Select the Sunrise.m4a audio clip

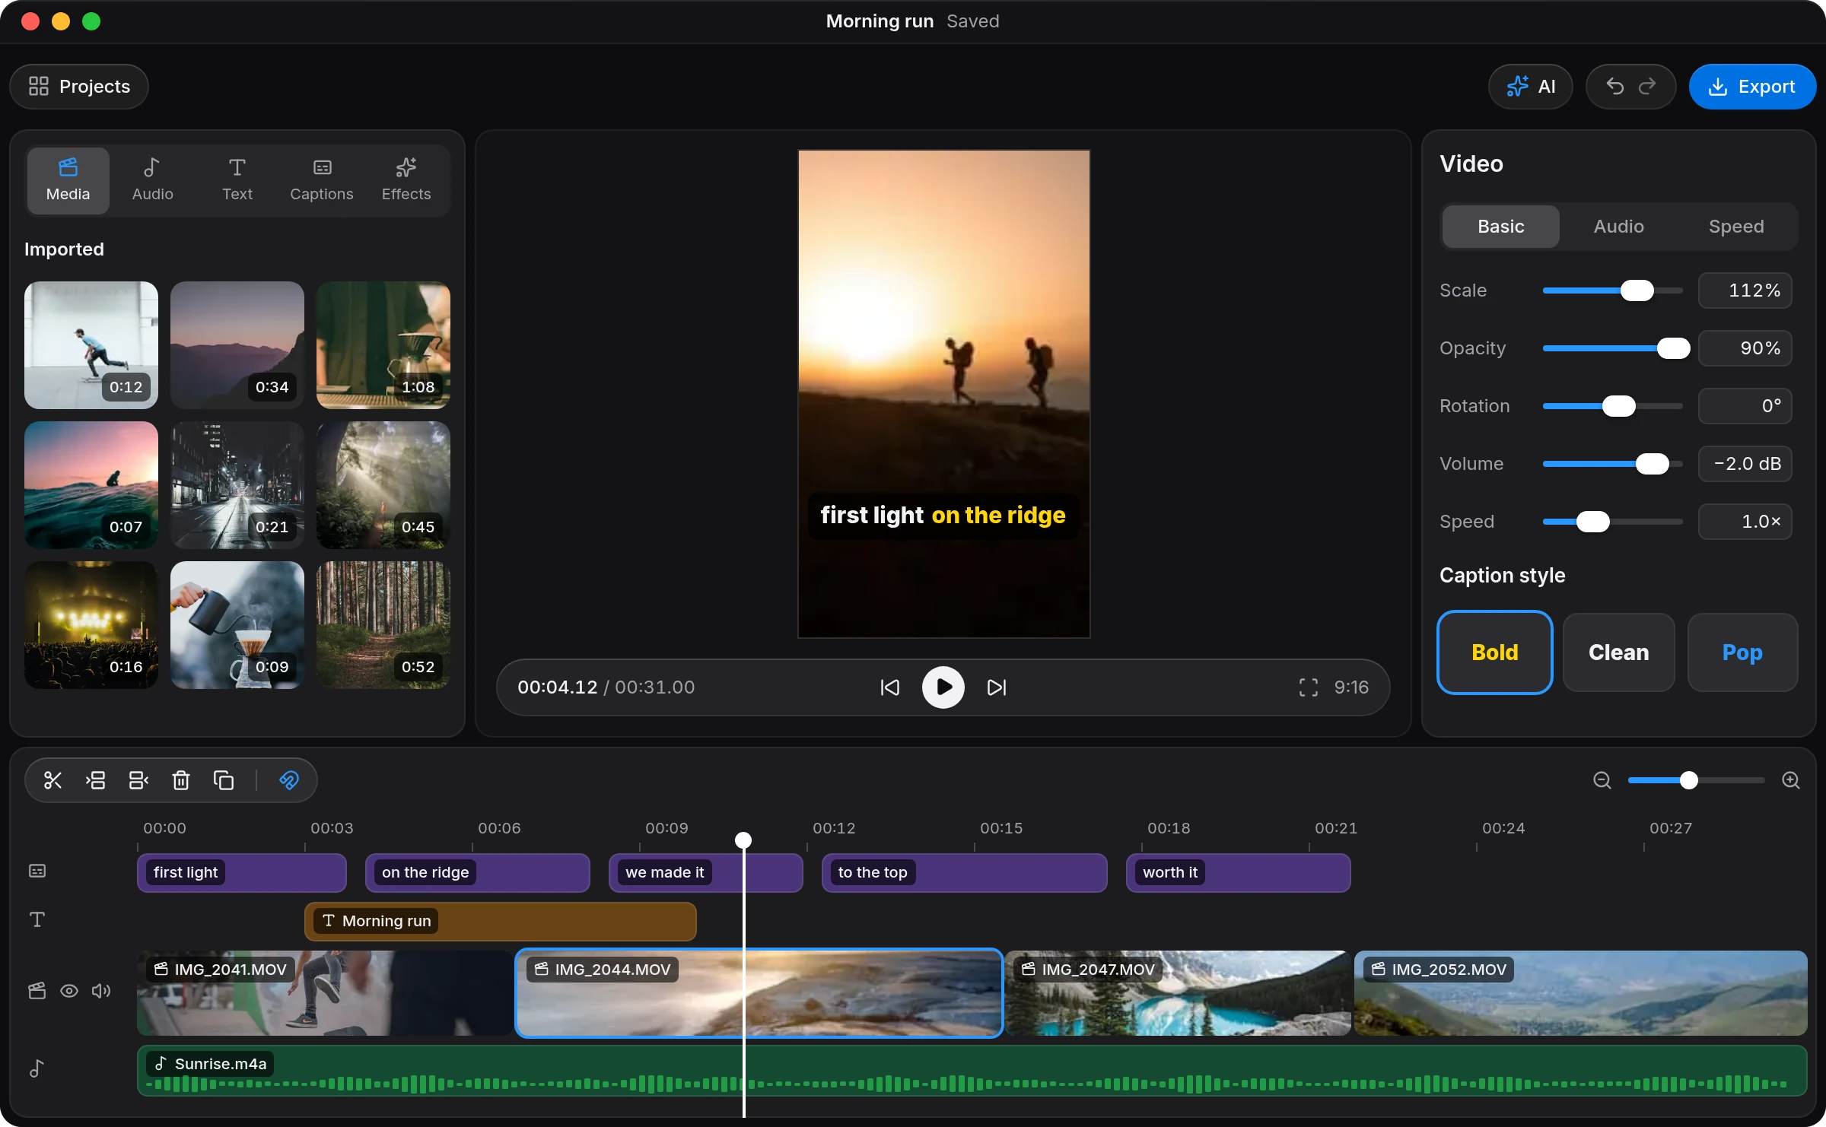point(972,1071)
